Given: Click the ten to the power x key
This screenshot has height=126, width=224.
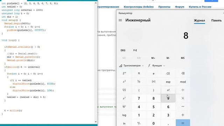Looking at the screenshot, I should pos(124,106).
